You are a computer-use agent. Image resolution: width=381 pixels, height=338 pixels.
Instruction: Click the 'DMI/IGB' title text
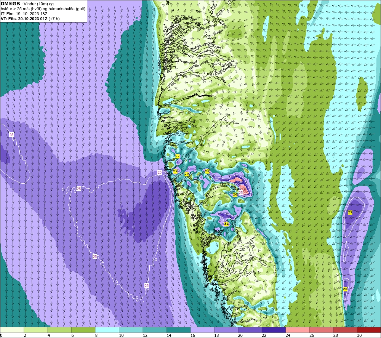pyautogui.click(x=10, y=4)
